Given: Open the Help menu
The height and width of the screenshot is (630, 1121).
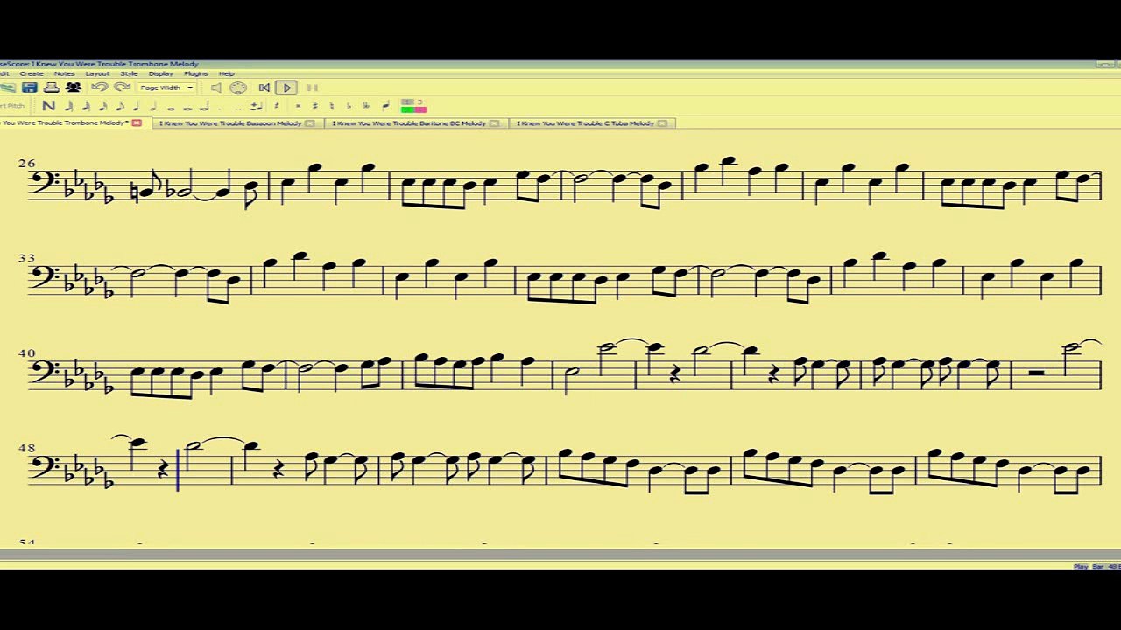Looking at the screenshot, I should (227, 73).
